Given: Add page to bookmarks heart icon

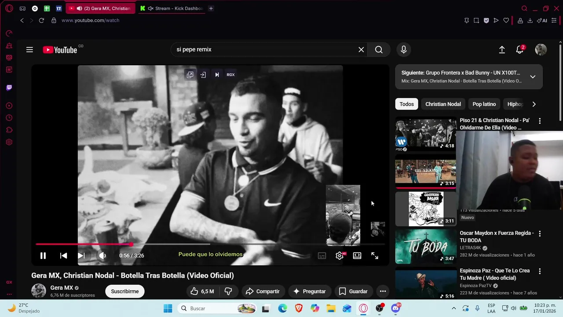Looking at the screenshot, I should (506, 20).
